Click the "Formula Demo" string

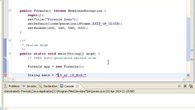60,20
